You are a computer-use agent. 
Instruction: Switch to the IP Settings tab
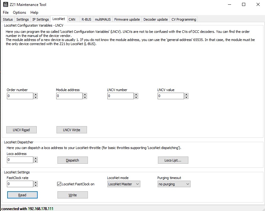click(x=41, y=19)
